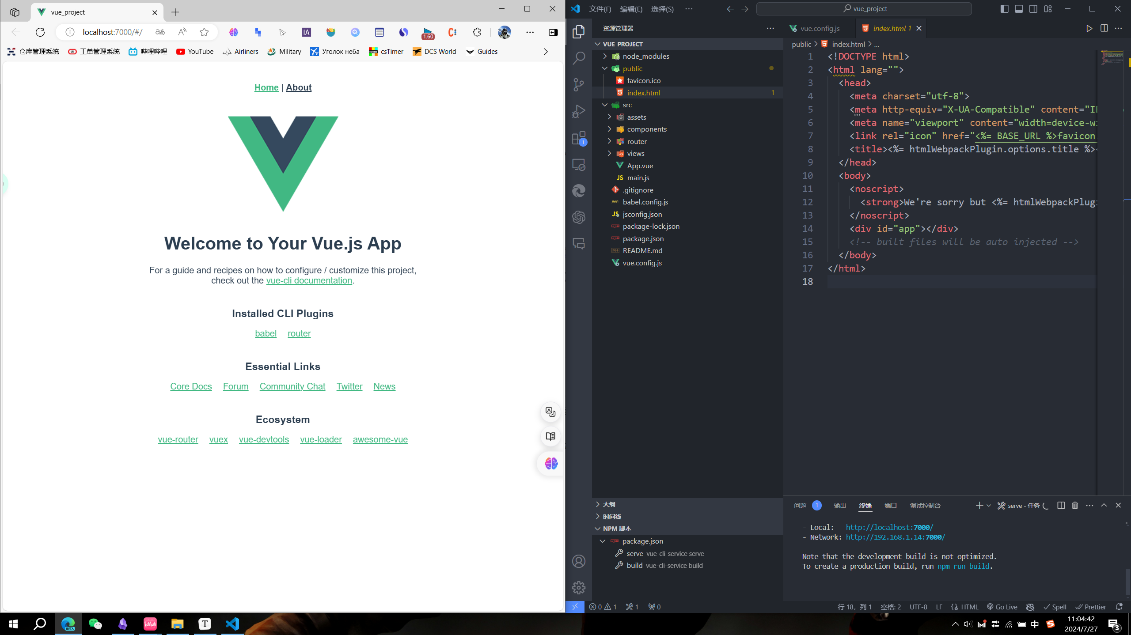Add page to favorites with star icon
1131x635 pixels.
click(204, 32)
